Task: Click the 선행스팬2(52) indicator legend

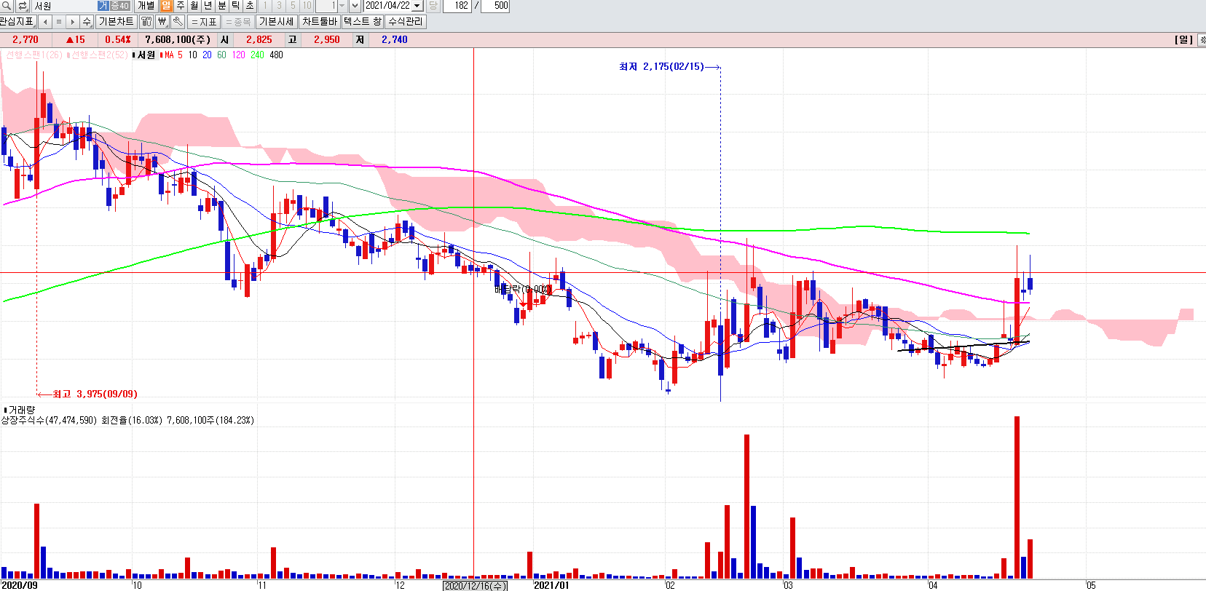Action: click(98, 55)
